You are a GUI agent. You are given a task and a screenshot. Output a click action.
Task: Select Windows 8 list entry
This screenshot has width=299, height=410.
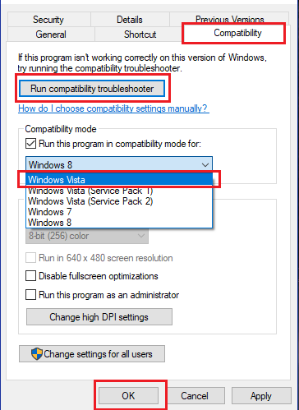point(119,223)
